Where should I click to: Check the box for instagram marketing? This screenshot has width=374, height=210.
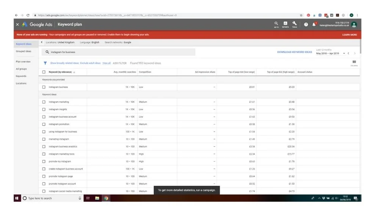tap(44, 102)
